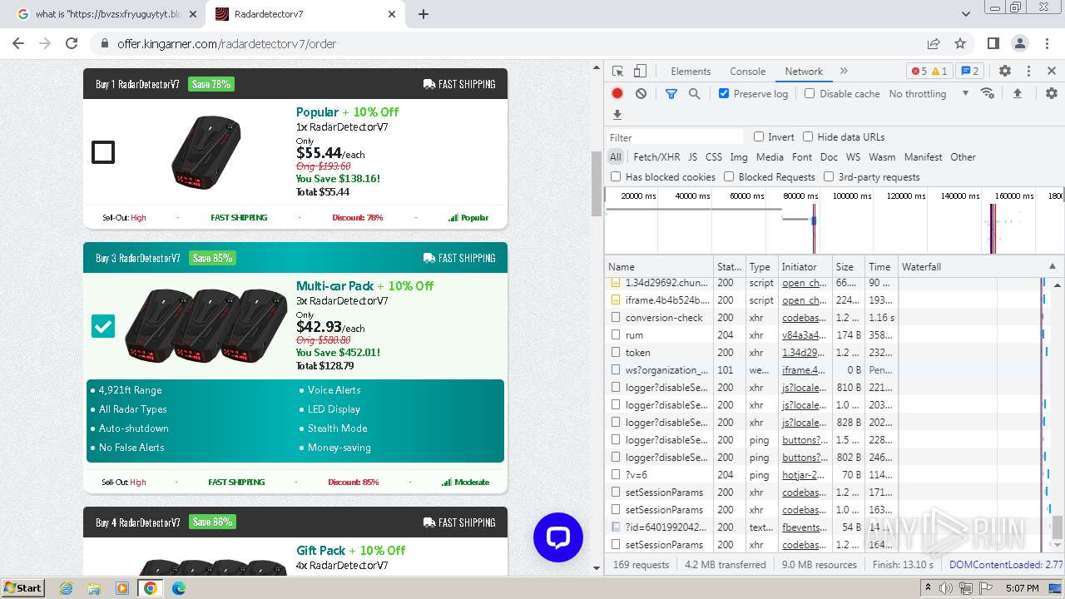Expand more DevTools tabs chevron
This screenshot has width=1065, height=599.
coord(844,72)
